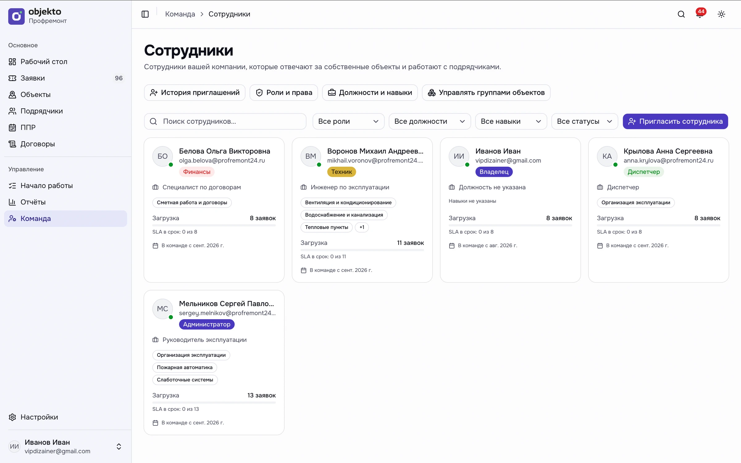The width and height of the screenshot is (741, 463).
Task: Click Тепловые пункты skill tag
Action: [x=326, y=227]
